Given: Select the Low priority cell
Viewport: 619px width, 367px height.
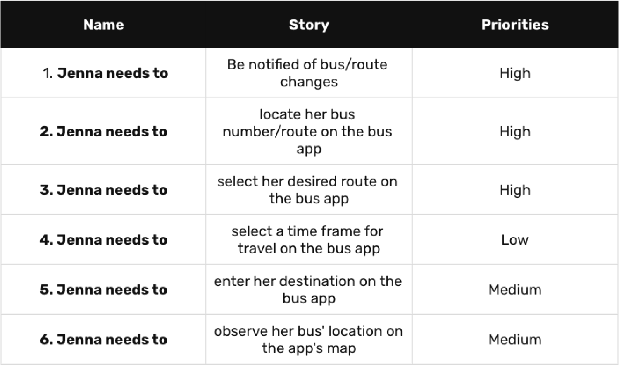Looking at the screenshot, I should click(515, 240).
